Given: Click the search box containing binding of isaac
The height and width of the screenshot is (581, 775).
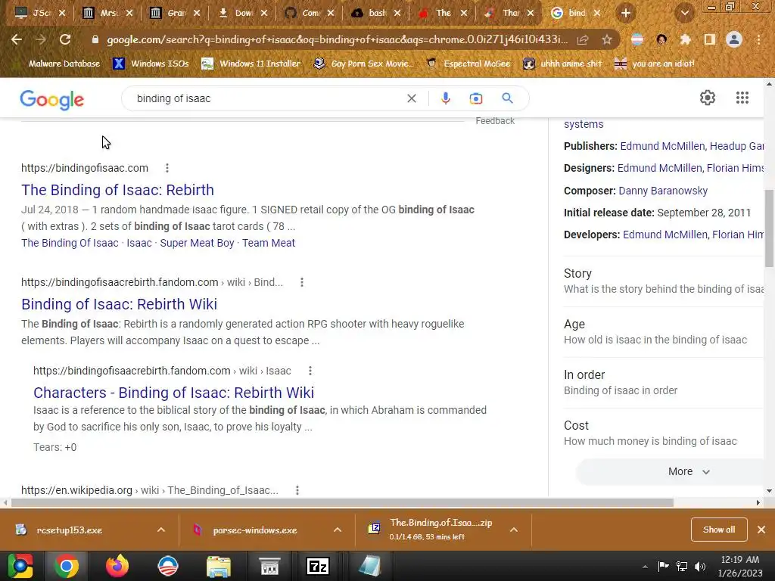Looking at the screenshot, I should point(267,98).
